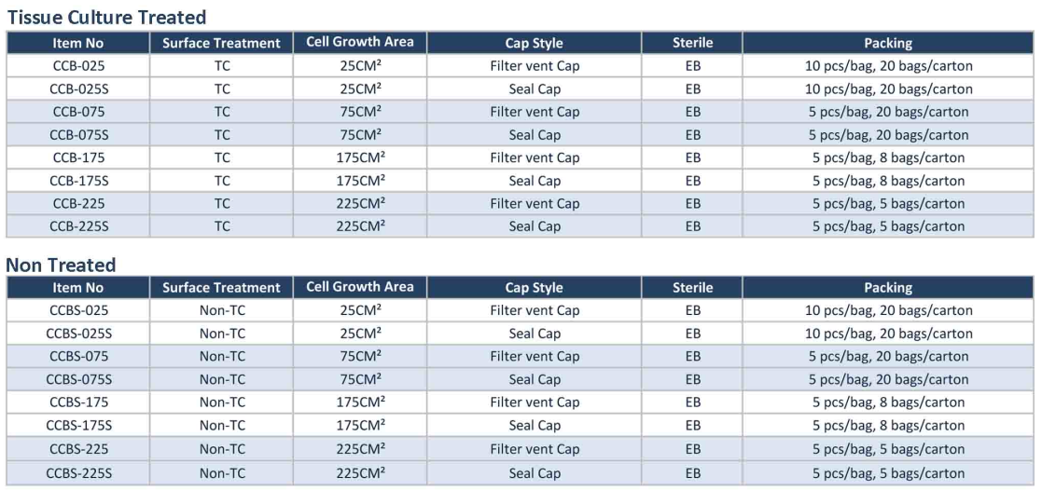Click Filter vent Cap cell for CCB-225
The image size is (1042, 491).
(534, 204)
